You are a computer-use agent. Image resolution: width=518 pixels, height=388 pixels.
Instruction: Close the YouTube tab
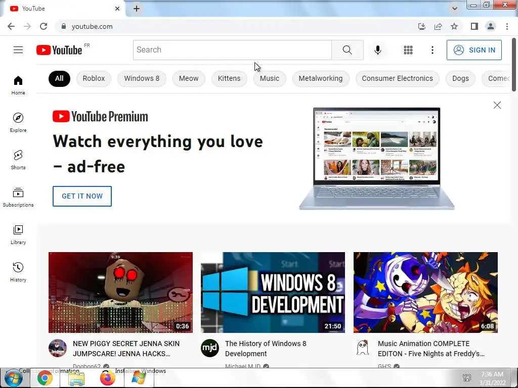coord(117,9)
